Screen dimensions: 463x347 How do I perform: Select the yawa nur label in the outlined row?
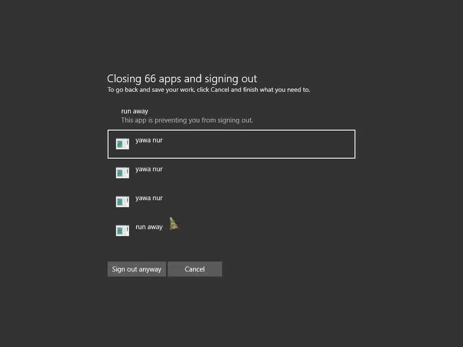149,140
